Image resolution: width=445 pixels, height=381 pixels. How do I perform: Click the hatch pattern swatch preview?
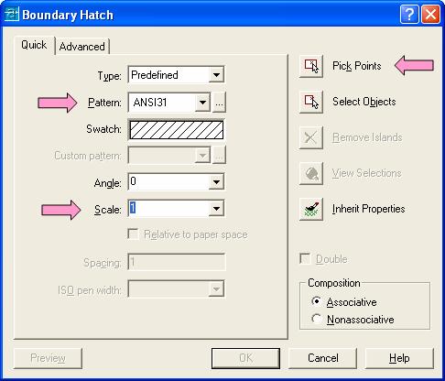pyautogui.click(x=177, y=129)
